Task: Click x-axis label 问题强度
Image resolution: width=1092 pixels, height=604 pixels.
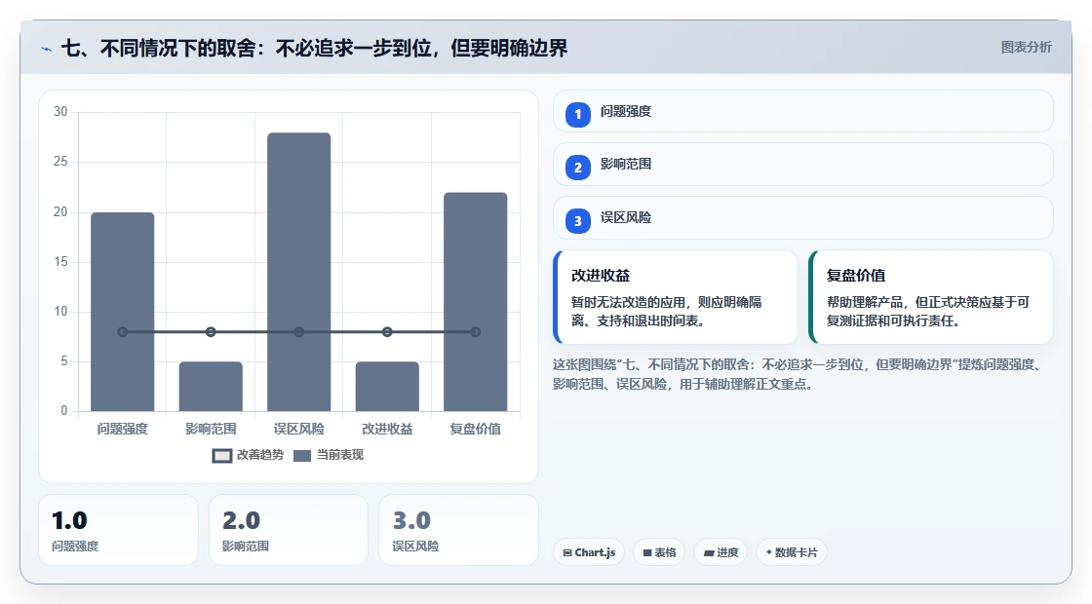Action: tap(123, 430)
